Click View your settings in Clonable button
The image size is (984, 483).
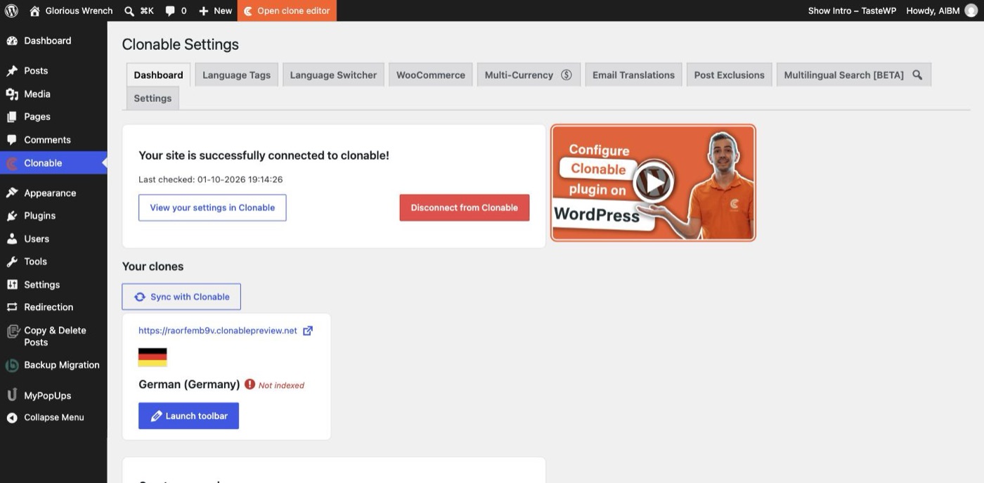point(212,208)
